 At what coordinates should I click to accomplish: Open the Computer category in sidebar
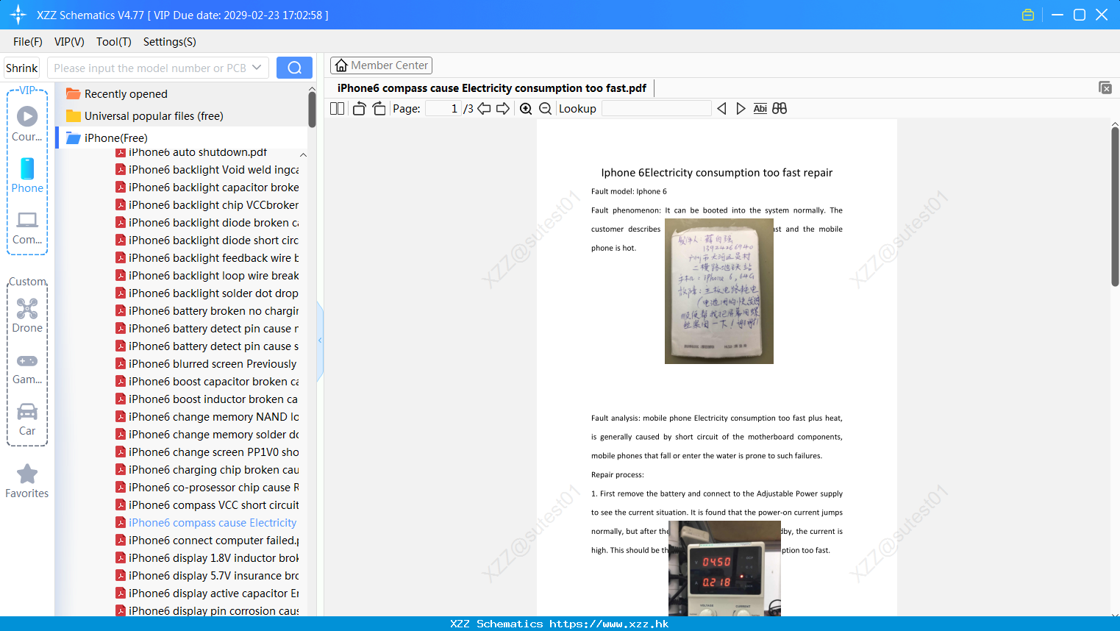pos(27,227)
